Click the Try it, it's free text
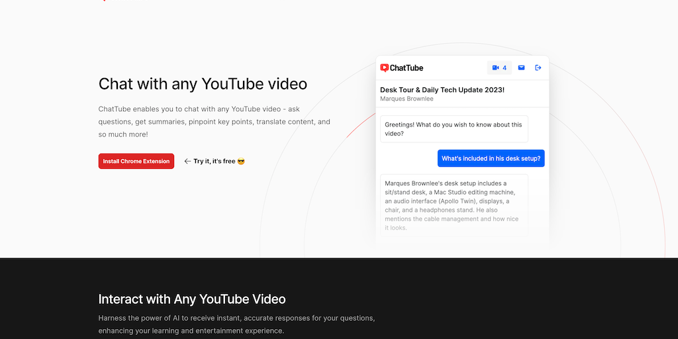 coord(215,162)
